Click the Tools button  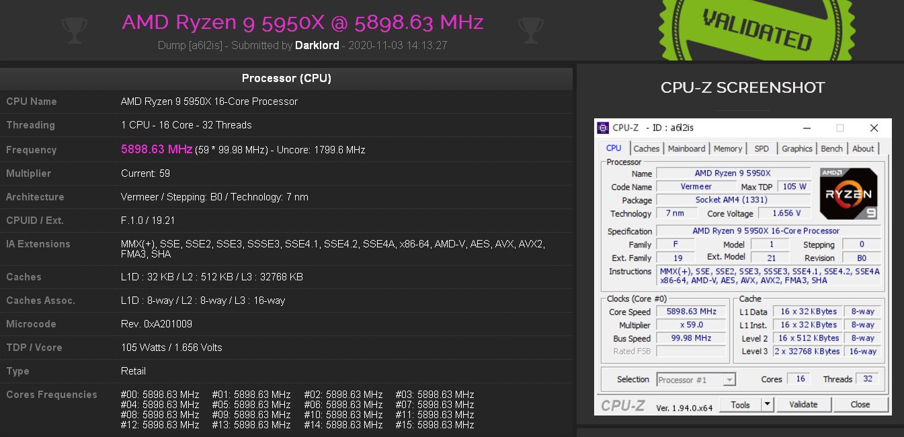tap(741, 405)
